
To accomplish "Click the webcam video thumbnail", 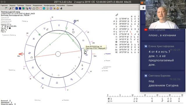I will click(x=166, y=14).
